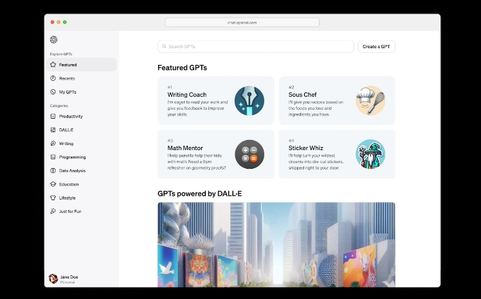Select the Featured star icon
481x299 pixels.
point(53,65)
